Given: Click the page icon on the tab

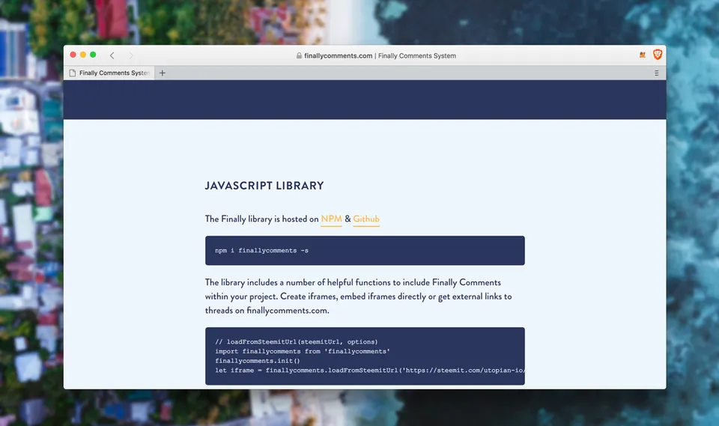Looking at the screenshot, I should (73, 73).
